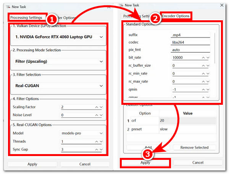This screenshot has height=174, width=229.
Task: Click the Value column header
Action: (x=188, y=114)
